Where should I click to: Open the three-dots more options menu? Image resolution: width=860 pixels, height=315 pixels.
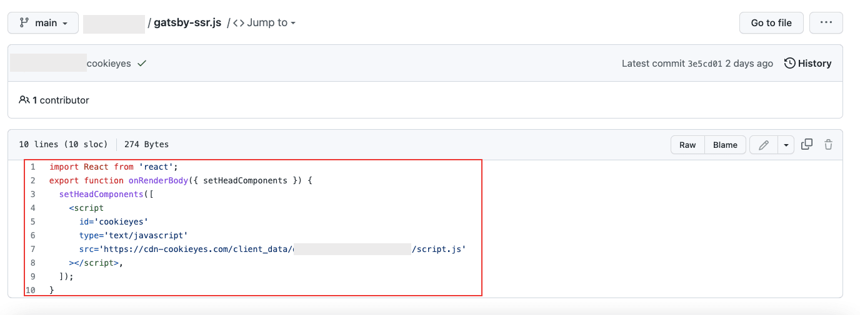(x=826, y=23)
